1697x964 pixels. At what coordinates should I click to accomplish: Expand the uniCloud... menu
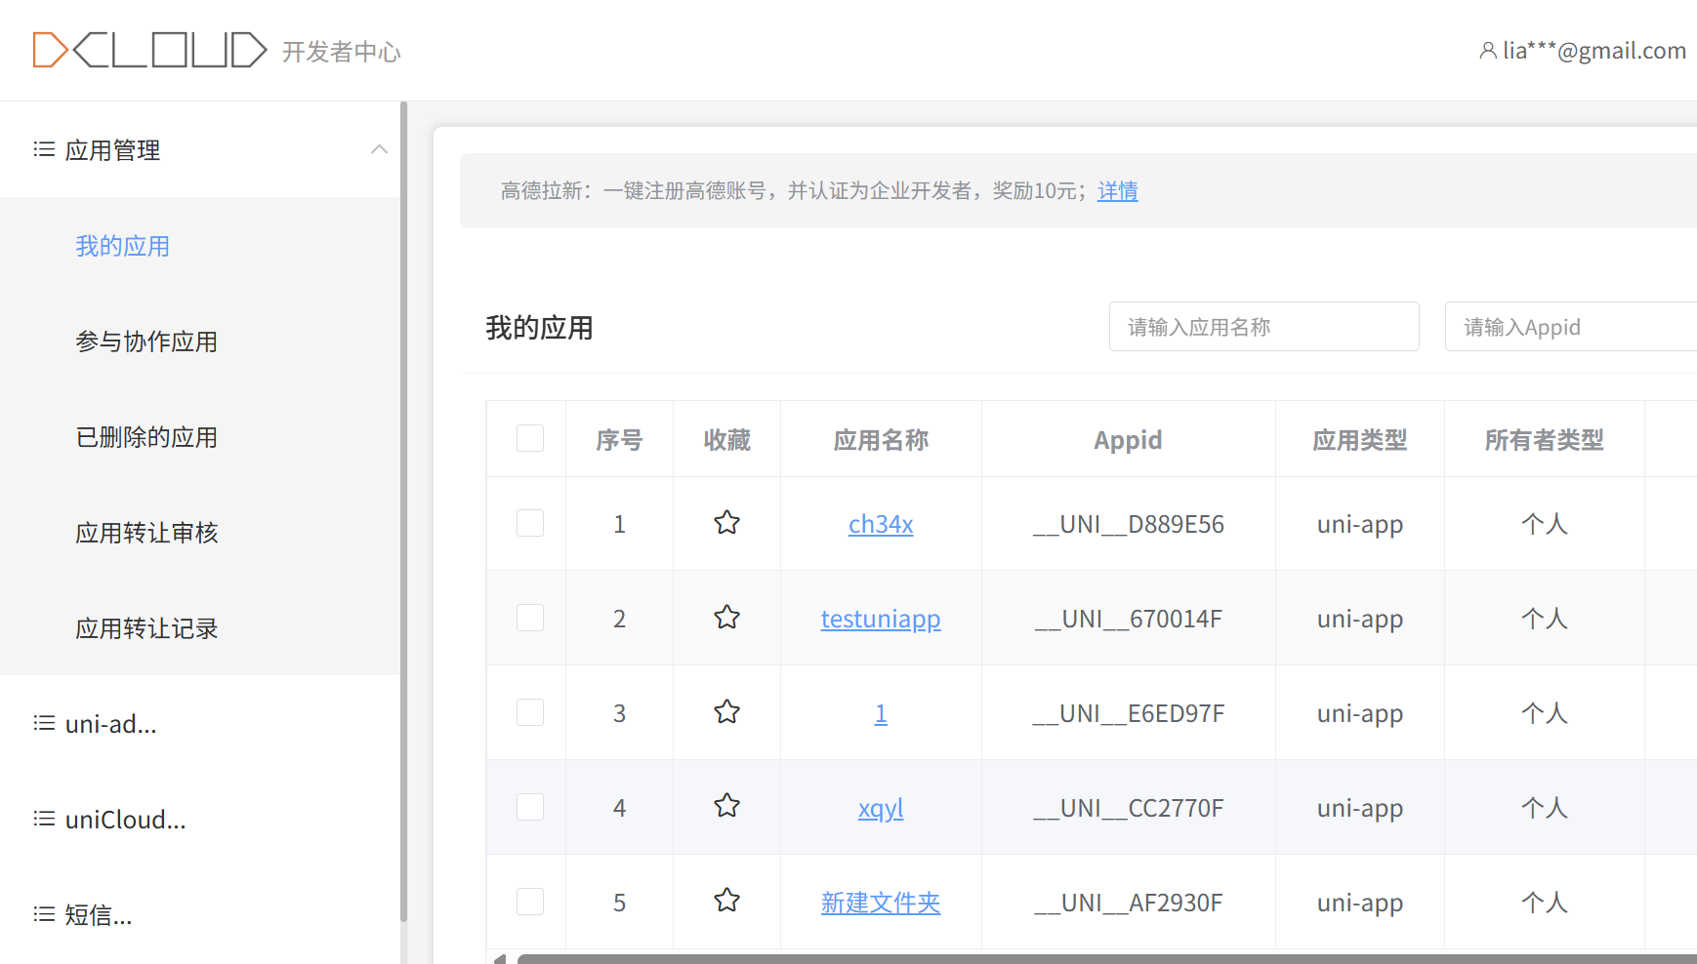[x=200, y=819]
